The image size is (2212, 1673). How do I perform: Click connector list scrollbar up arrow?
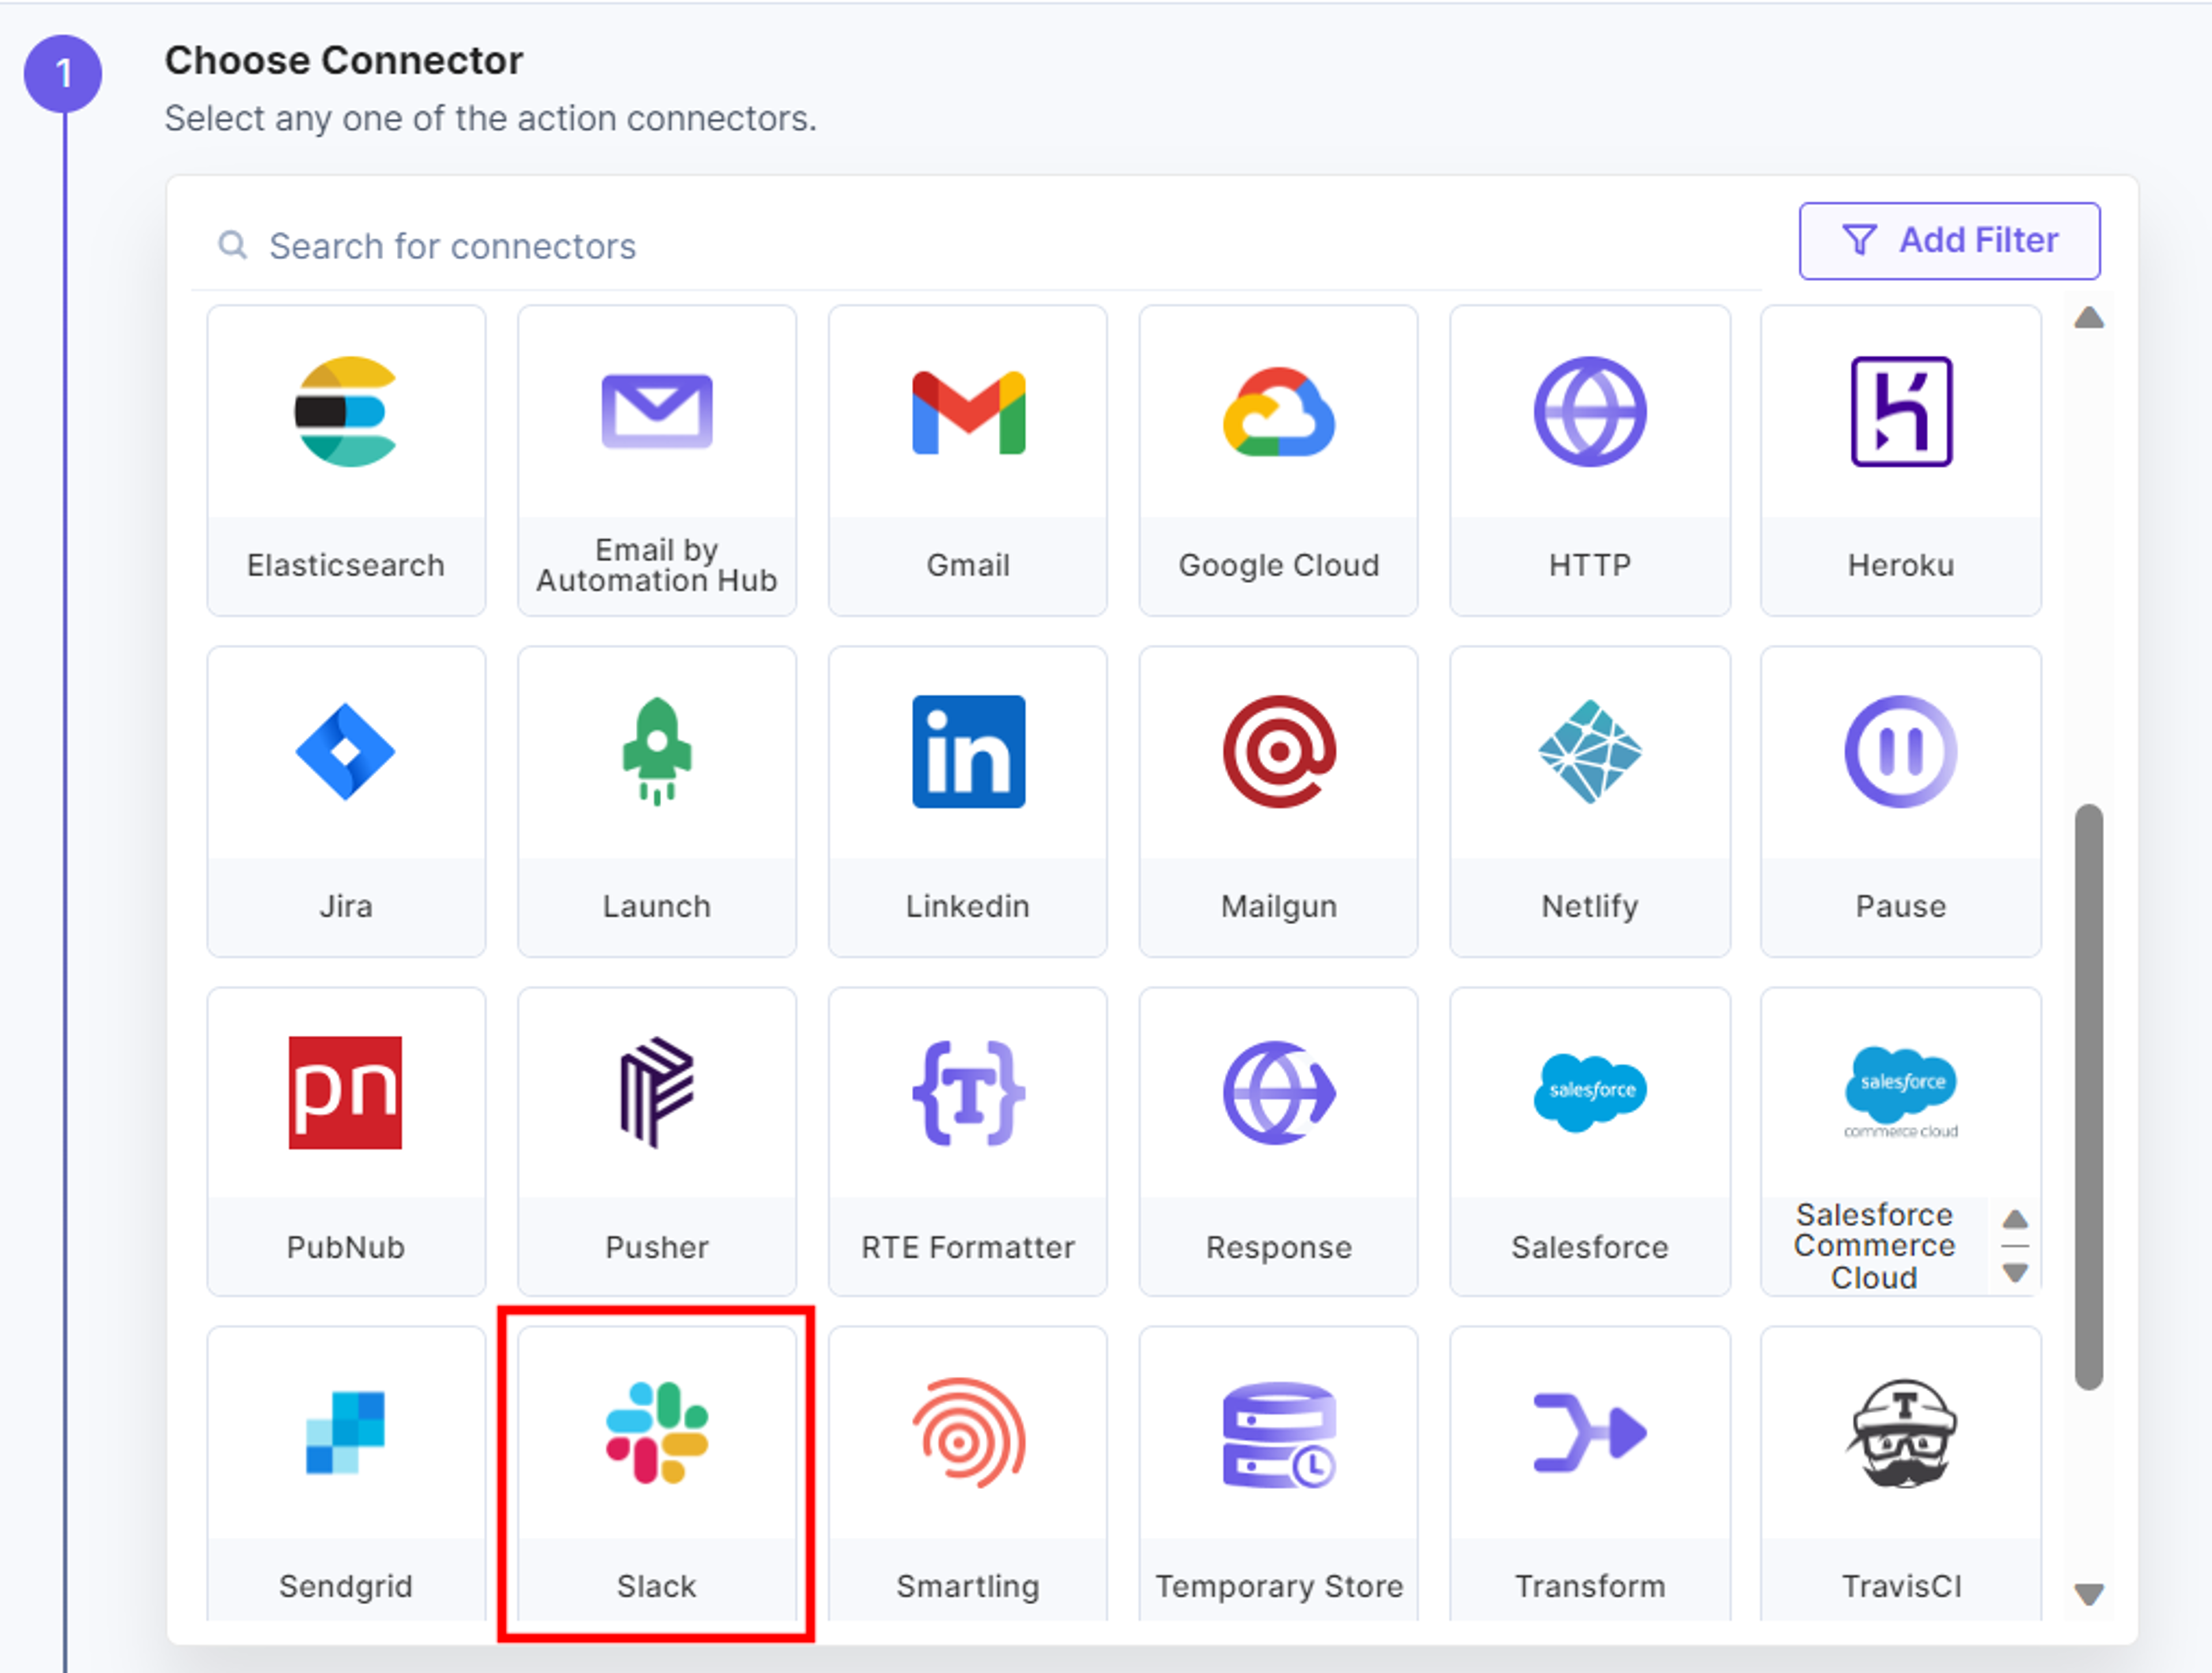2089,318
